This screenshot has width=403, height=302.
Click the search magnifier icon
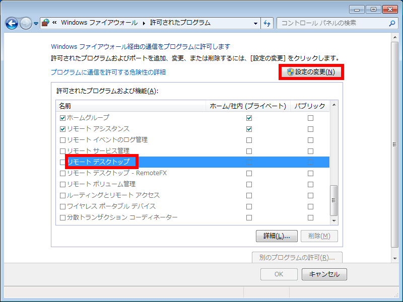[x=392, y=23]
